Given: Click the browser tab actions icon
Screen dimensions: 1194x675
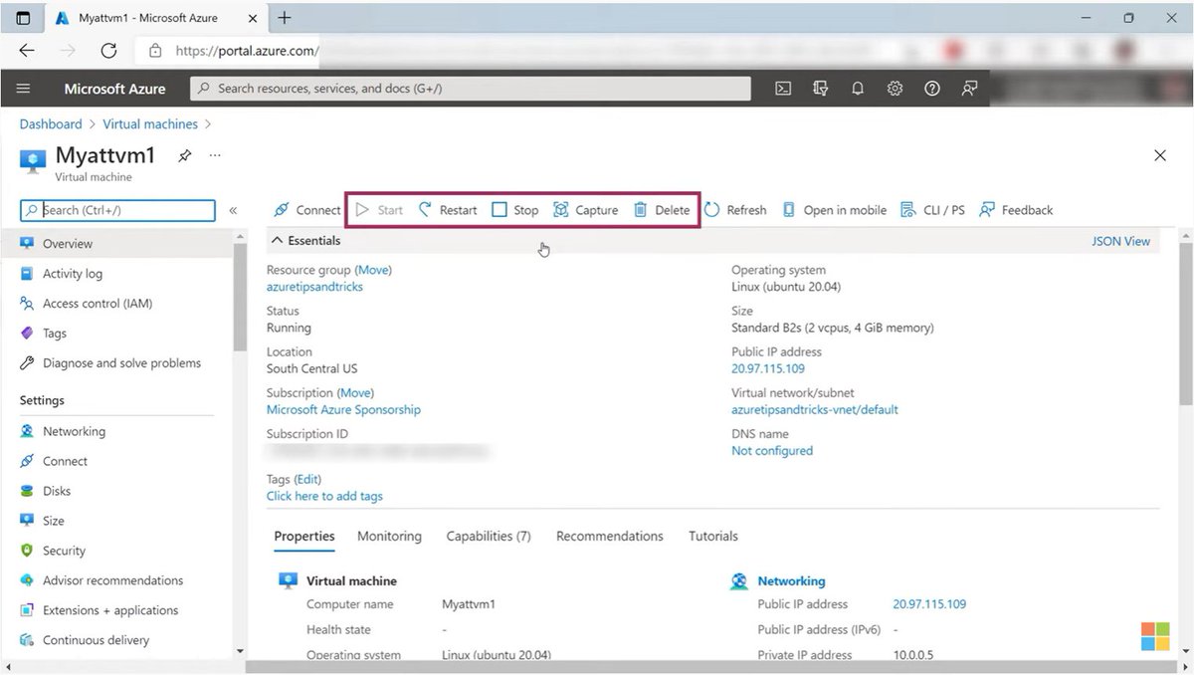Looking at the screenshot, I should 23,18.
